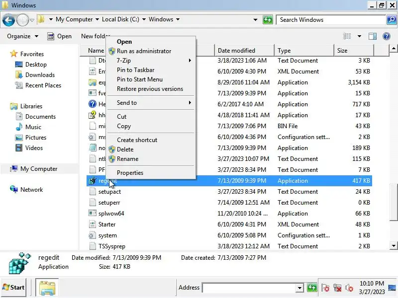
Task: Click the large regedit icon in details pane
Action: click(19, 263)
